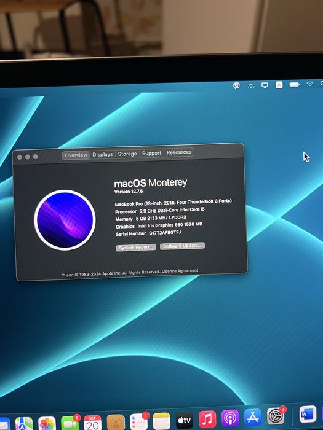Screen dimensions: 323x430
Task: Click the System Report button
Action: click(x=136, y=248)
